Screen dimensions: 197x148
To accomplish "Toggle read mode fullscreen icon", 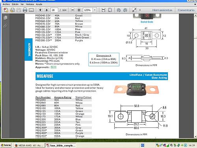I will 134,10.
